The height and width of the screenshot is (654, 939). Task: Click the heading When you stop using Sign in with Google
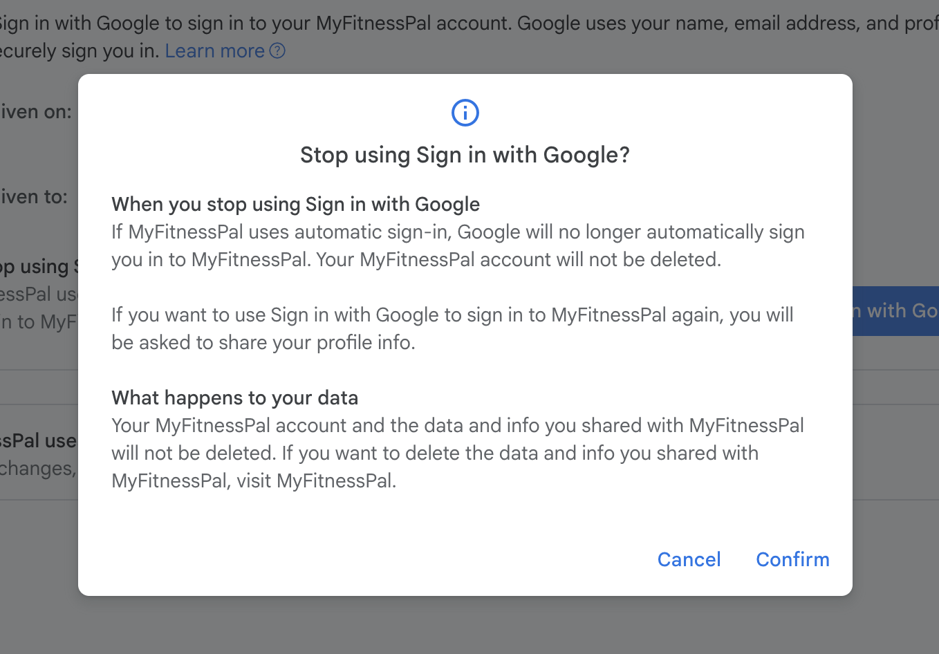(x=295, y=204)
